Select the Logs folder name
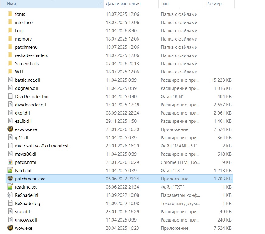 pos(19,30)
